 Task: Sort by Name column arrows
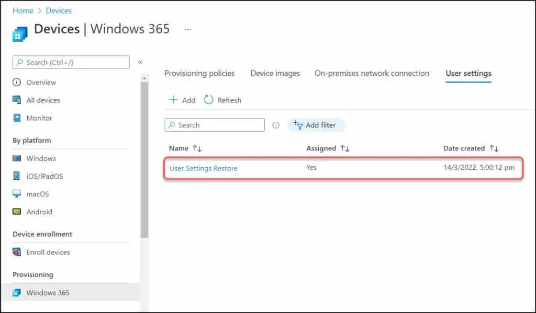click(x=197, y=148)
